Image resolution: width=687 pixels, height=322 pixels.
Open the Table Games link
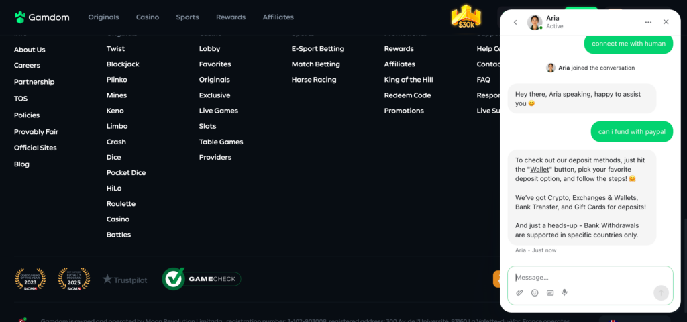[x=221, y=142]
